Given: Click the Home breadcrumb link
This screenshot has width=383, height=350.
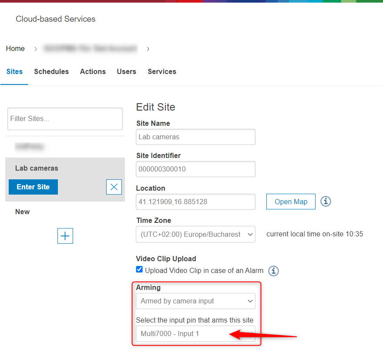Looking at the screenshot, I should (15, 49).
